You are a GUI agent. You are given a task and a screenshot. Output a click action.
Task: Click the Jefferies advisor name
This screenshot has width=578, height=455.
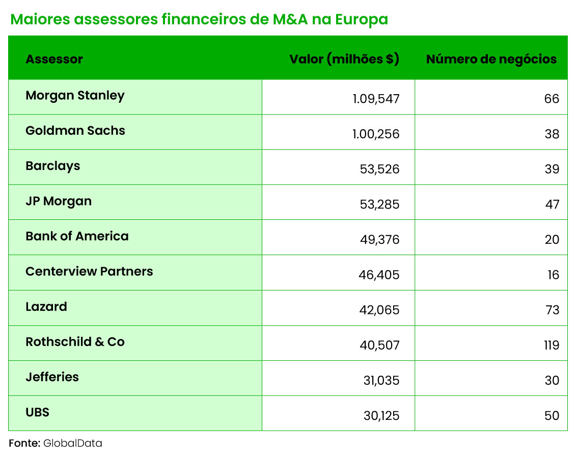tap(52, 377)
